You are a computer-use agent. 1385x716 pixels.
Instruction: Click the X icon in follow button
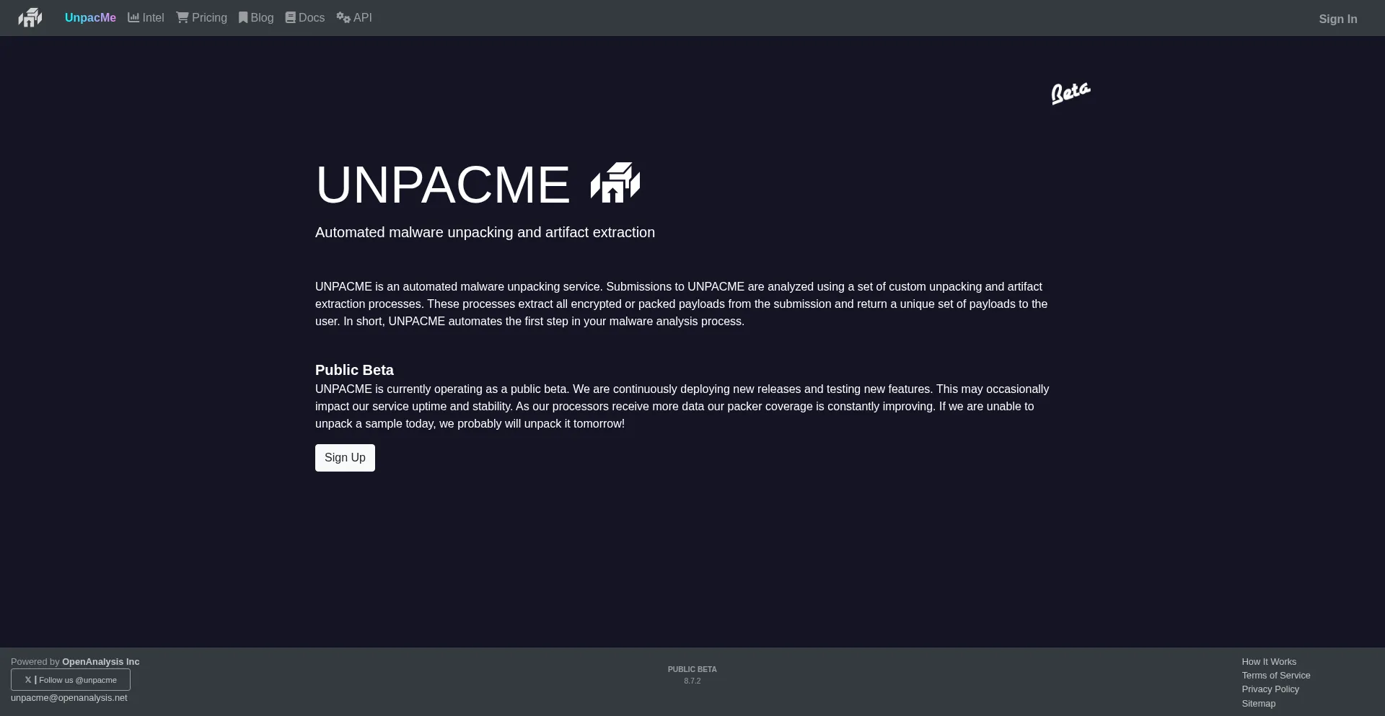pos(28,680)
